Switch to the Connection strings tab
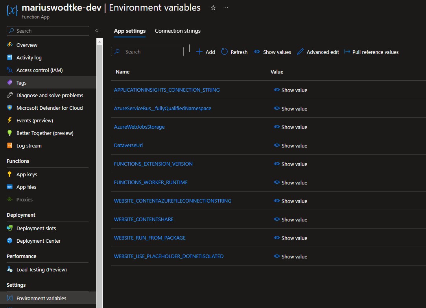This screenshot has height=308, width=426. click(x=178, y=31)
